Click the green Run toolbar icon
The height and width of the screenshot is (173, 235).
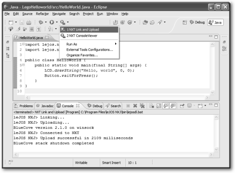tap(52, 22)
